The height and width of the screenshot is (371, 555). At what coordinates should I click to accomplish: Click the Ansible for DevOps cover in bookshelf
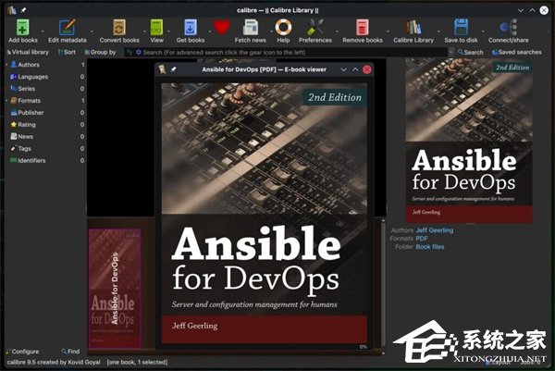point(115,288)
